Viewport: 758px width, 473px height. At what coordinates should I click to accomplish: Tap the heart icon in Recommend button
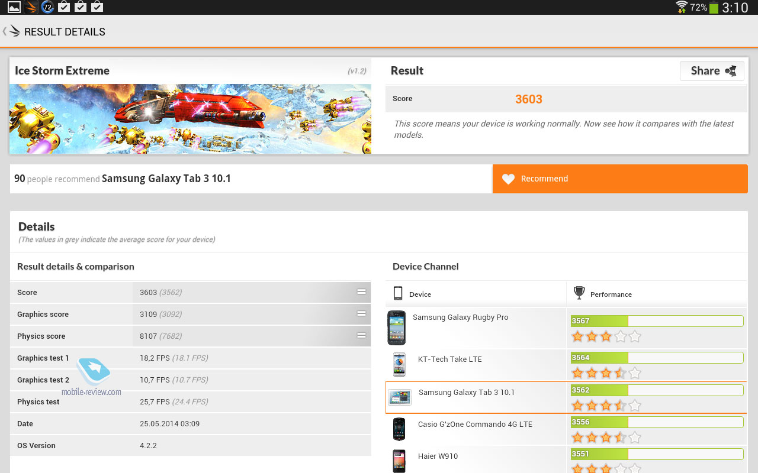[508, 179]
